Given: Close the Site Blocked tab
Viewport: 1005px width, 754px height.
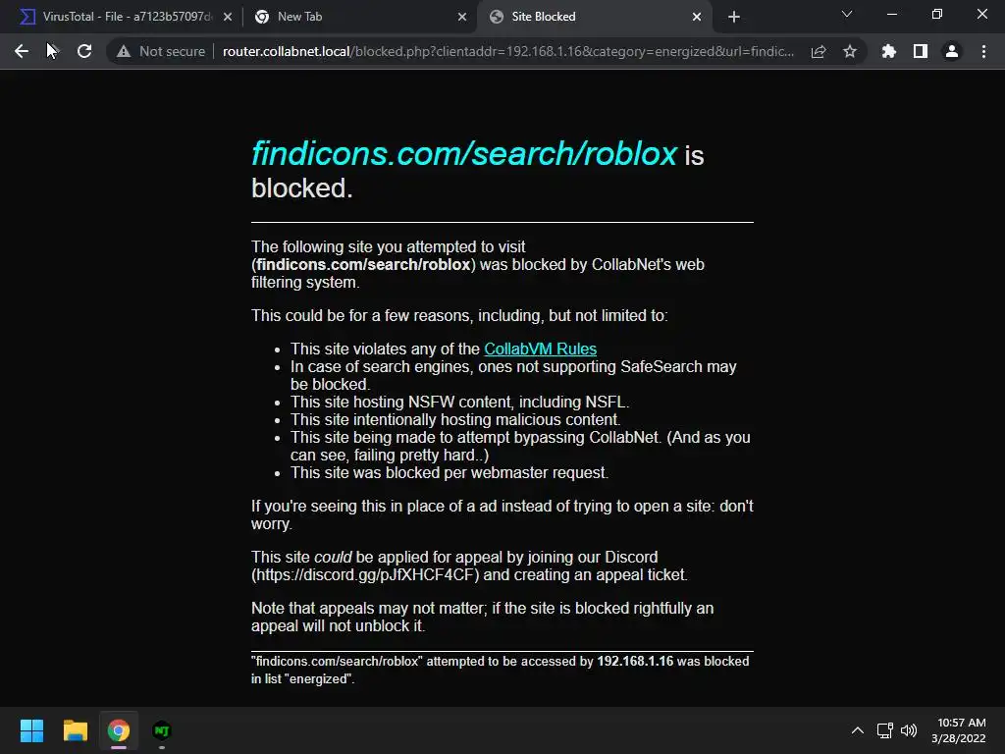Looking at the screenshot, I should (697, 17).
